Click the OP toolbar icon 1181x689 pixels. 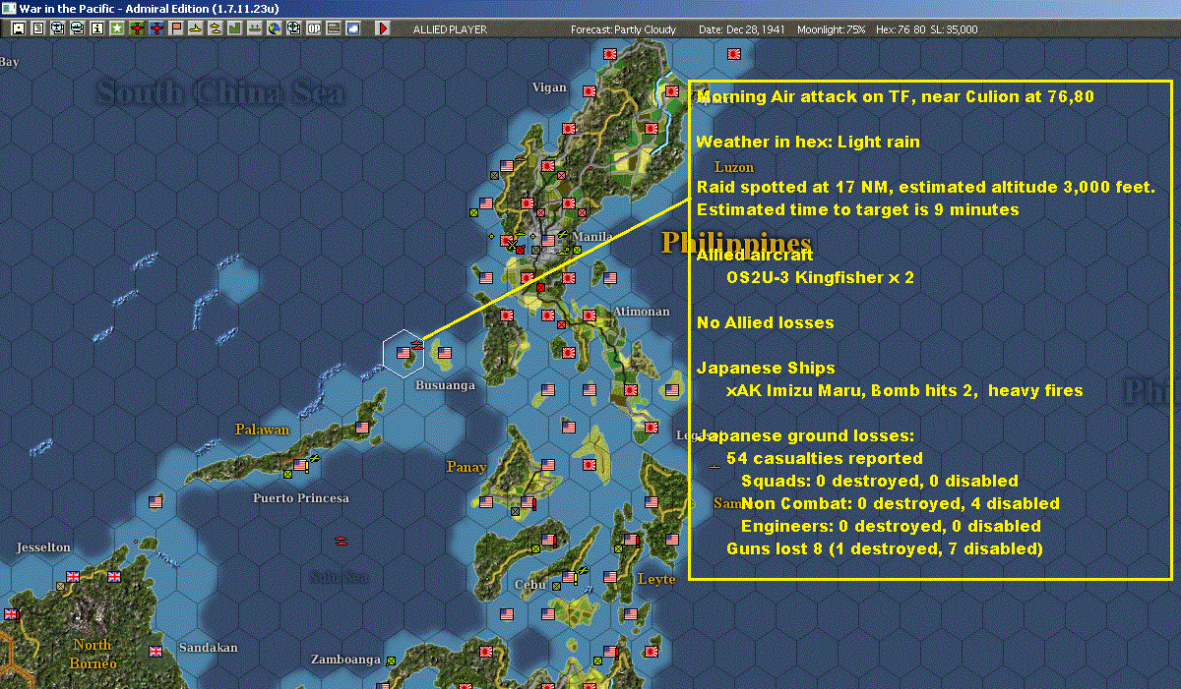click(x=314, y=29)
